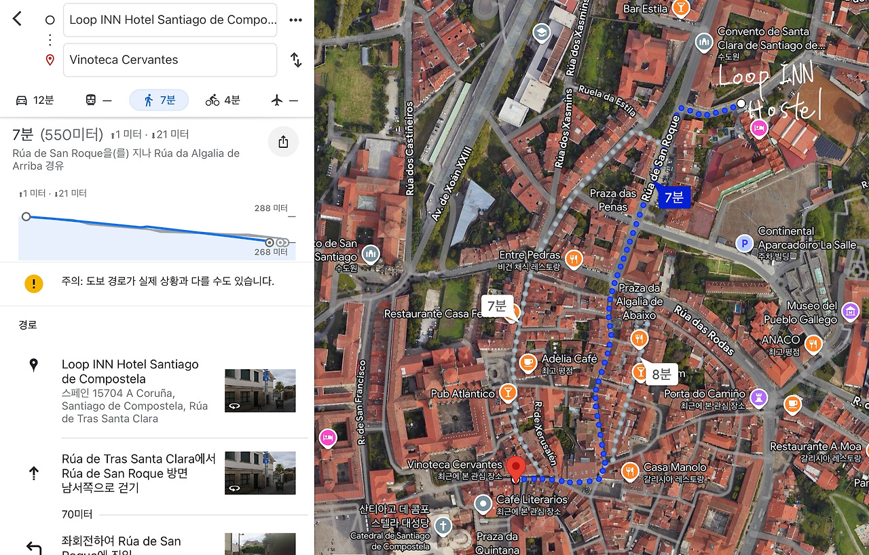Viewport: 869px width, 555px height.
Task: Click the yellow walking-route warning icon
Action: tap(33, 284)
